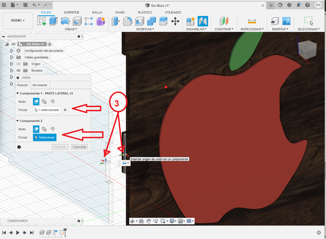
Task: Select between-two-faces mode for Componente 1
Action: click(x=44, y=101)
